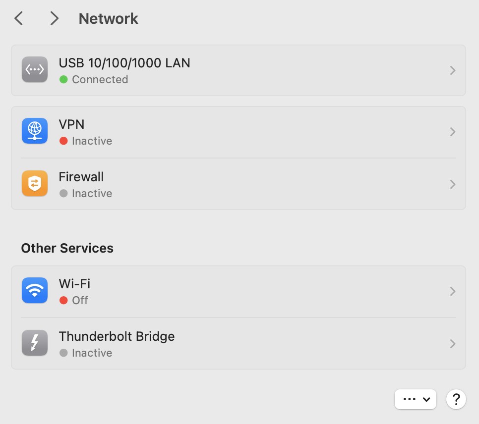Go forward with the right arrow
This screenshot has width=479, height=424.
point(54,19)
